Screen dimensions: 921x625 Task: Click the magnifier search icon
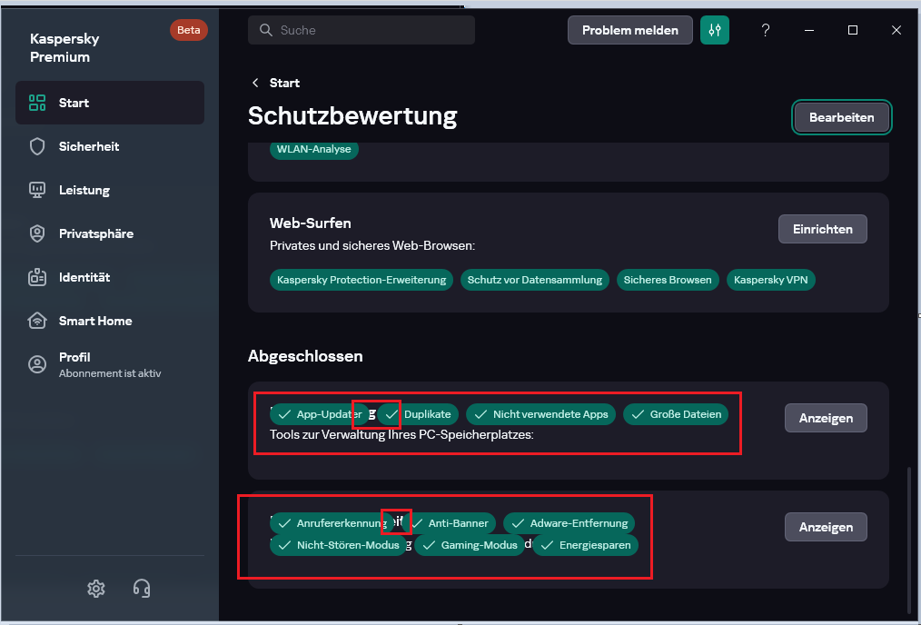click(265, 30)
